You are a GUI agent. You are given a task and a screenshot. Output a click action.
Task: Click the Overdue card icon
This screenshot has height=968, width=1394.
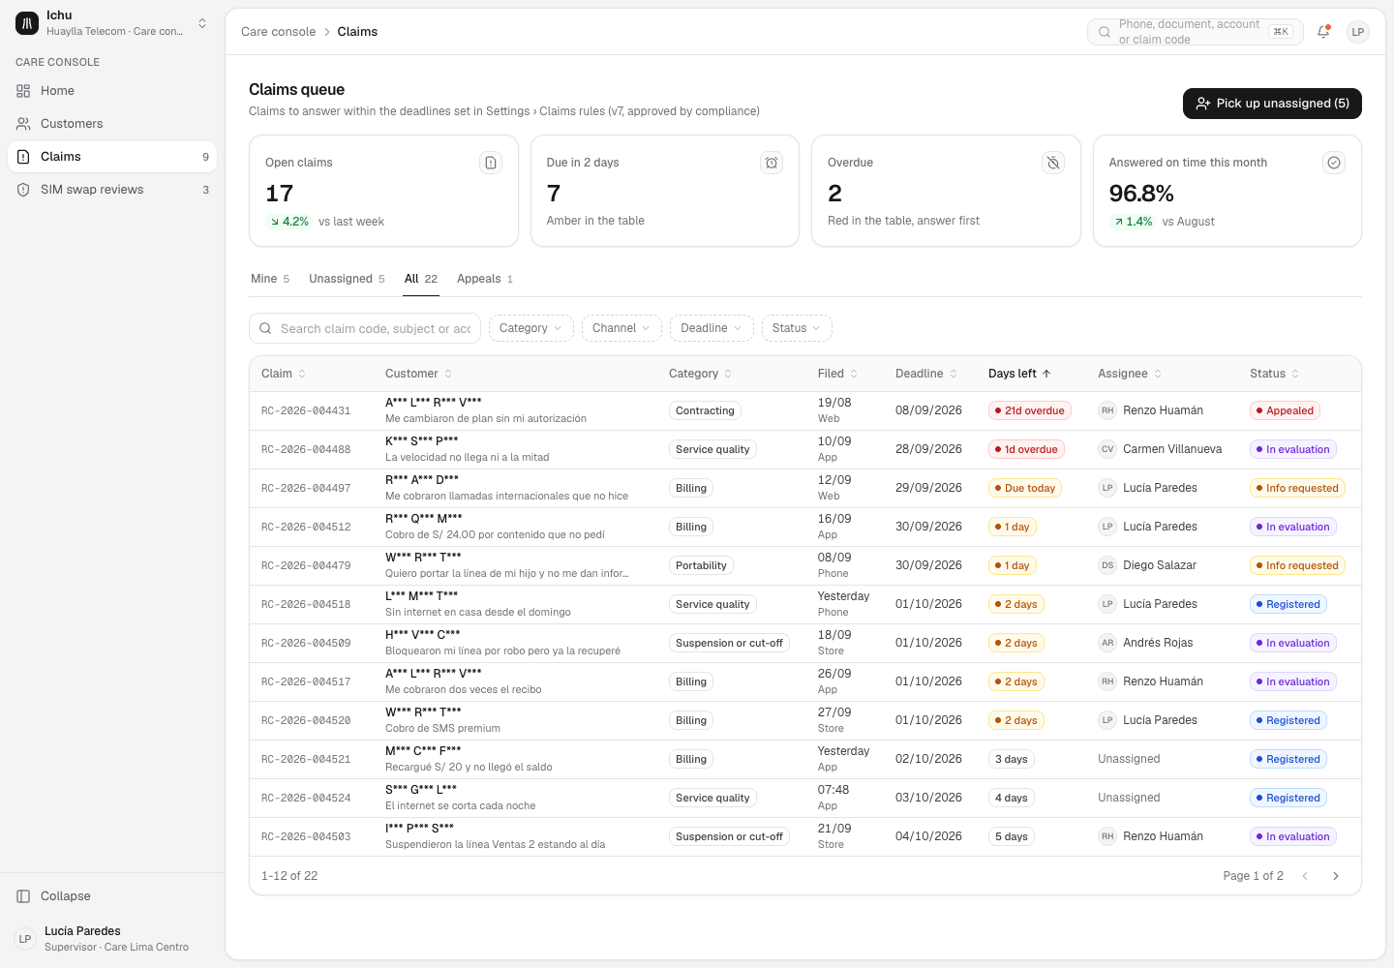[1053, 163]
